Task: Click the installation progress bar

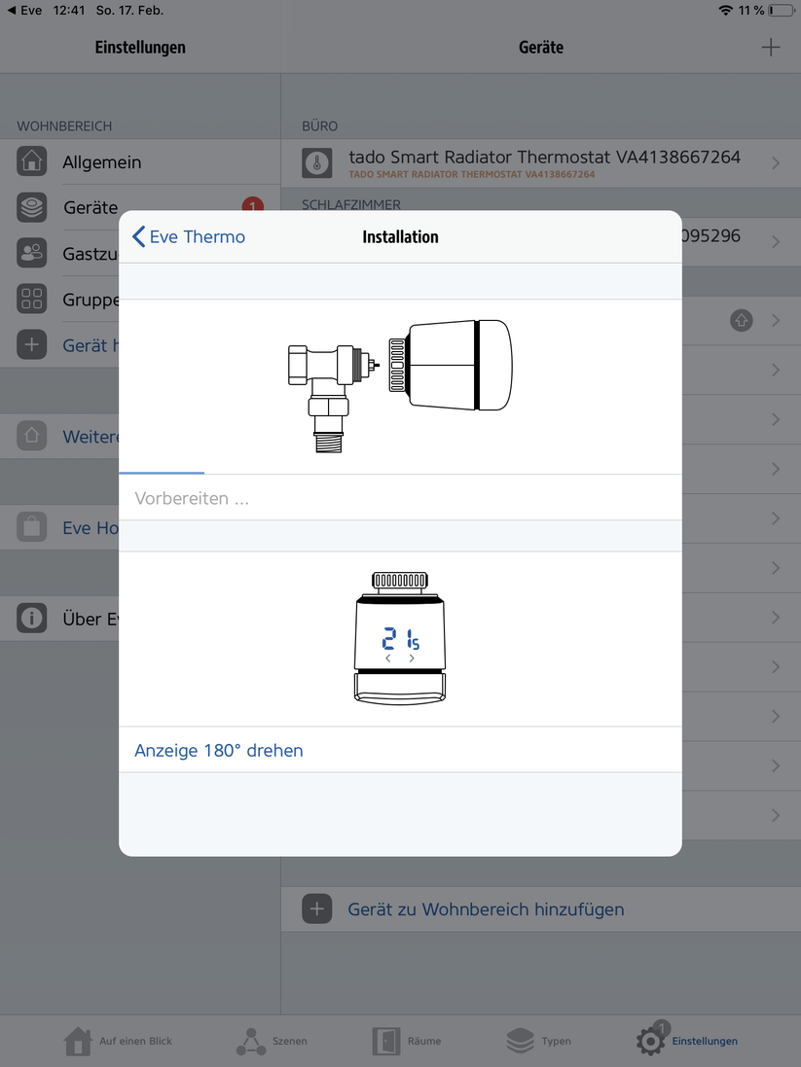Action: click(162, 473)
